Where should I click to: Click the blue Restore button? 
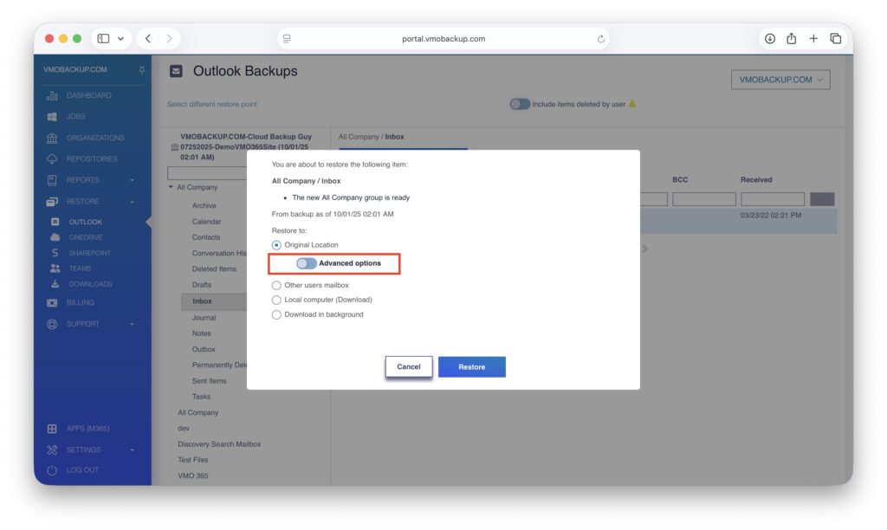(x=471, y=367)
